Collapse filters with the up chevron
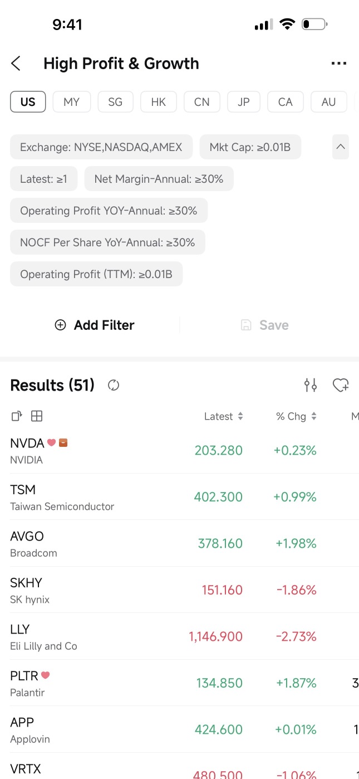Viewport: 359px width, 779px height. 341,147
